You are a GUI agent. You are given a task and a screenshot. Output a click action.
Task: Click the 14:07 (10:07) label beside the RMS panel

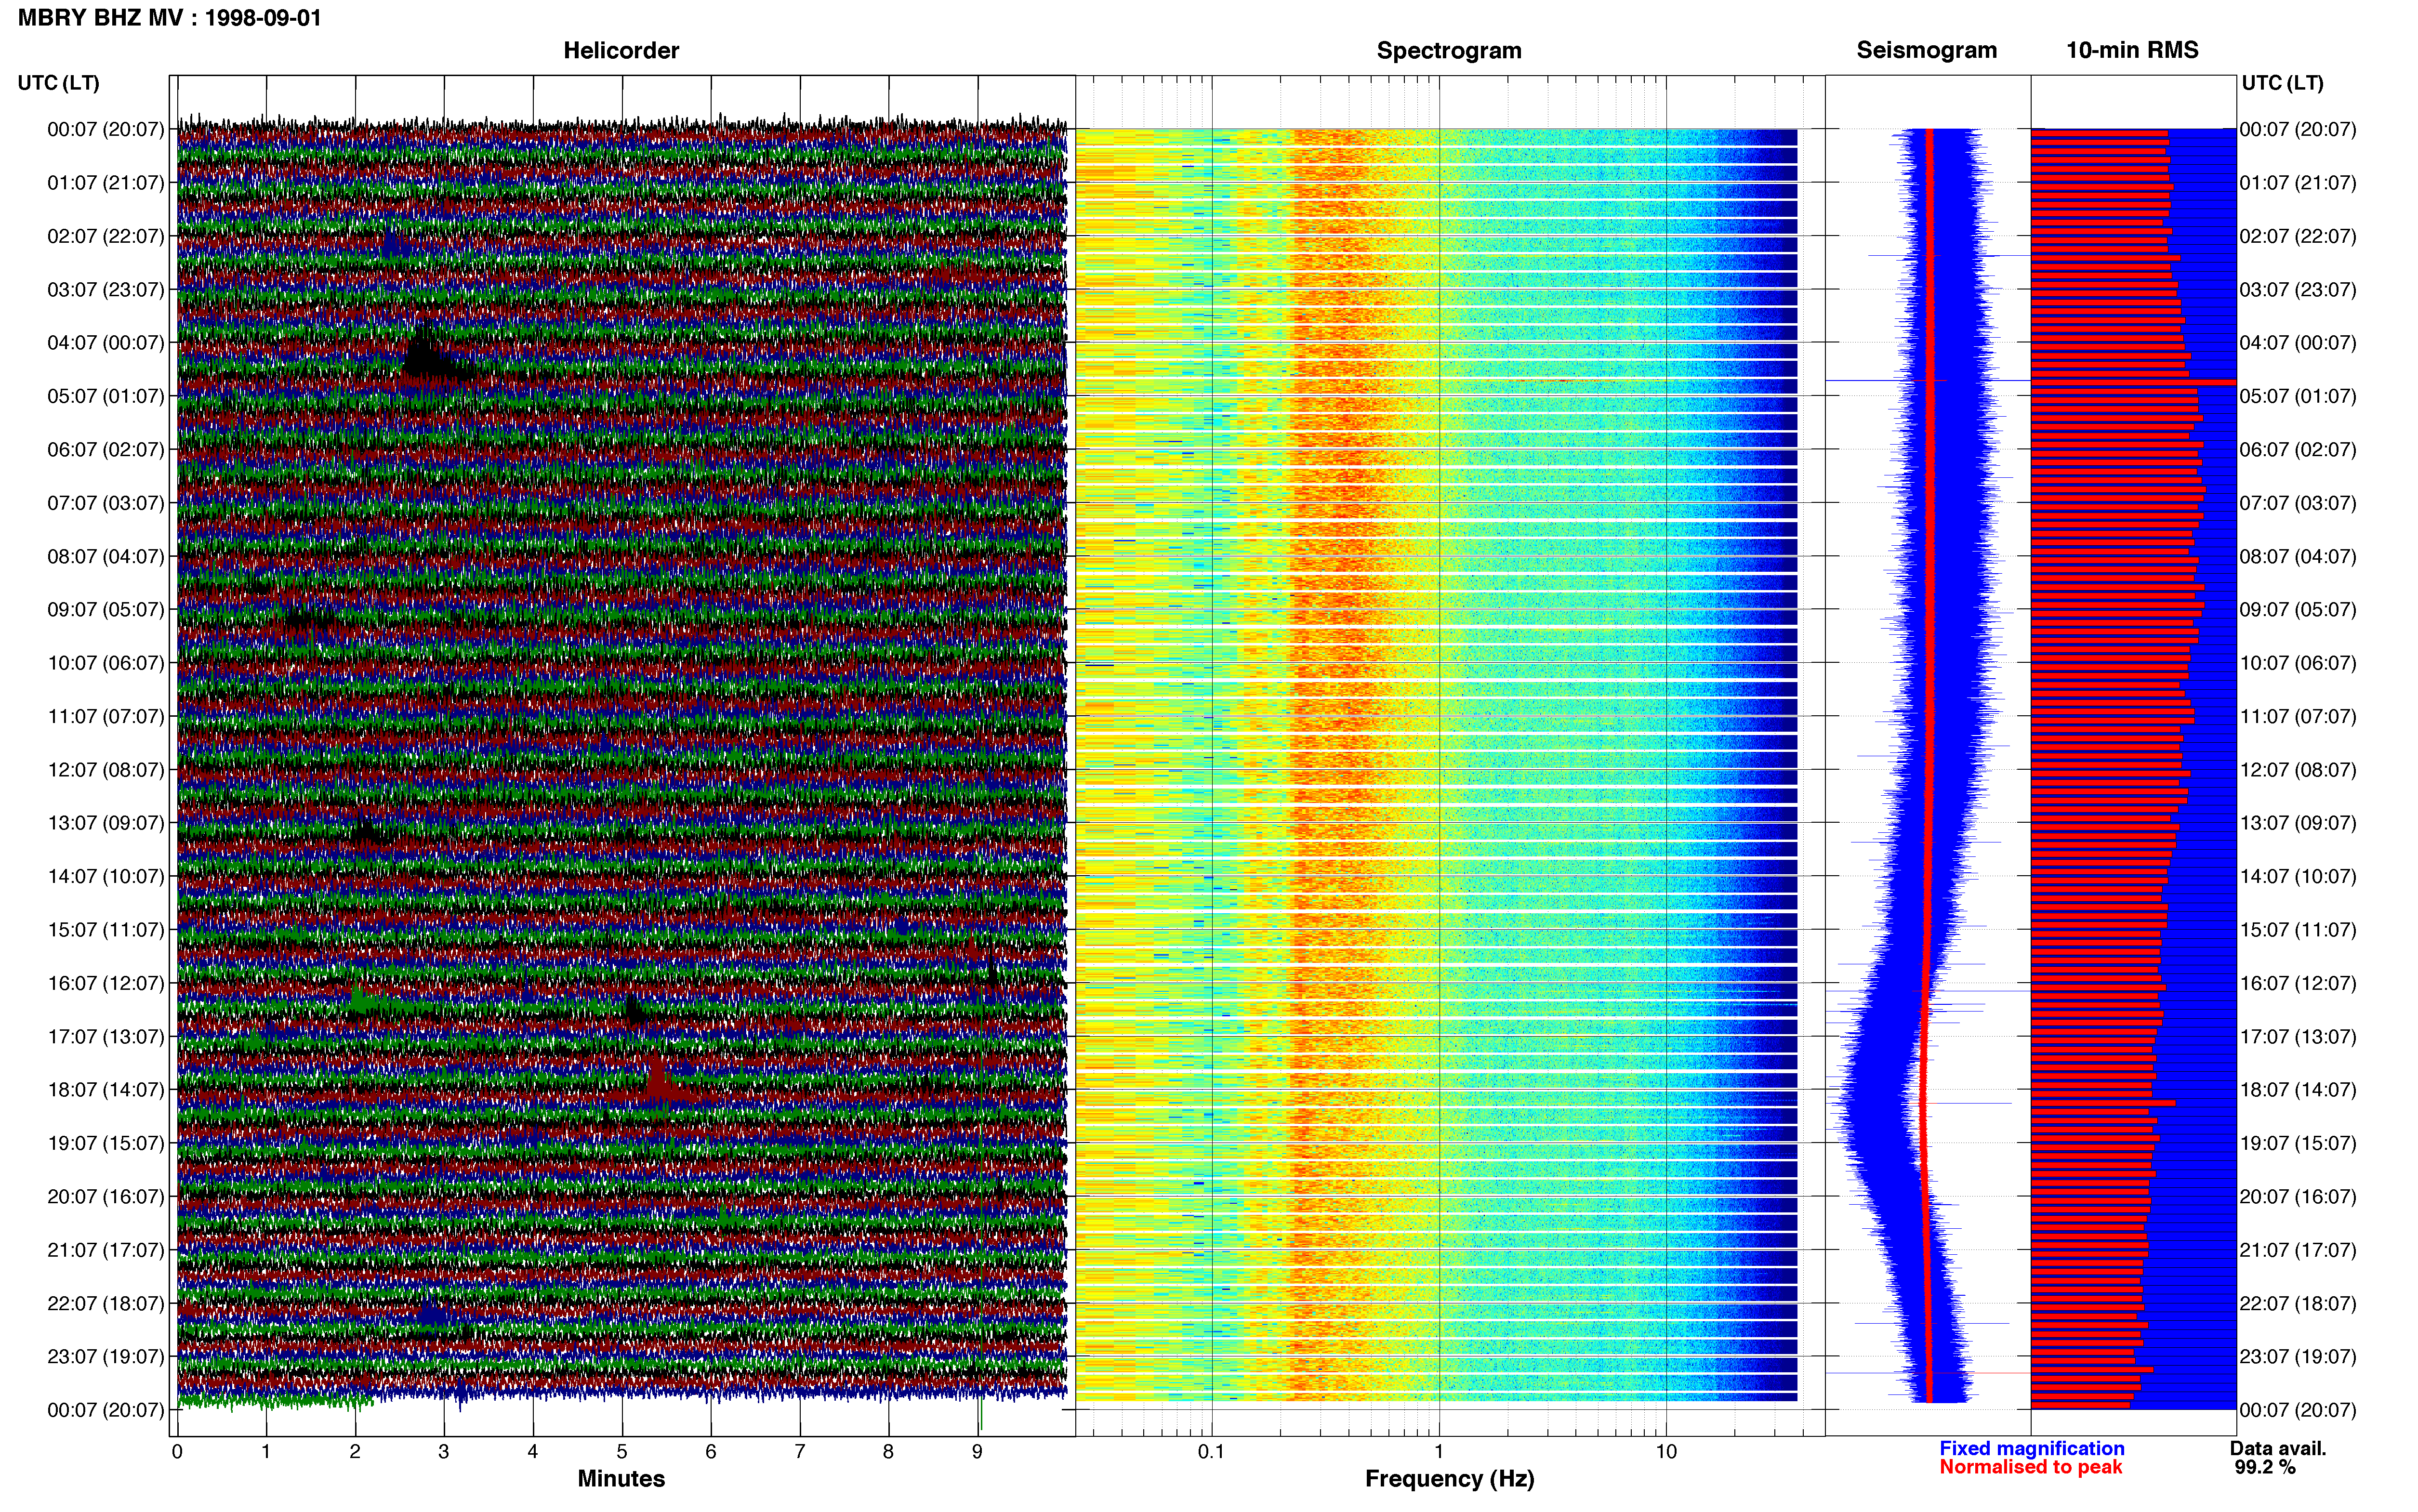[x=2298, y=876]
